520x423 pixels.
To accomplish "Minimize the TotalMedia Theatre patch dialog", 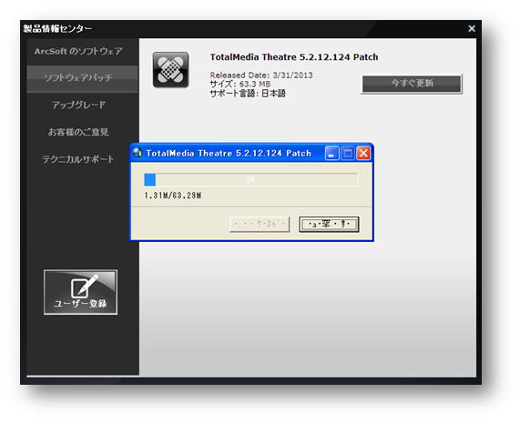I will [x=332, y=153].
